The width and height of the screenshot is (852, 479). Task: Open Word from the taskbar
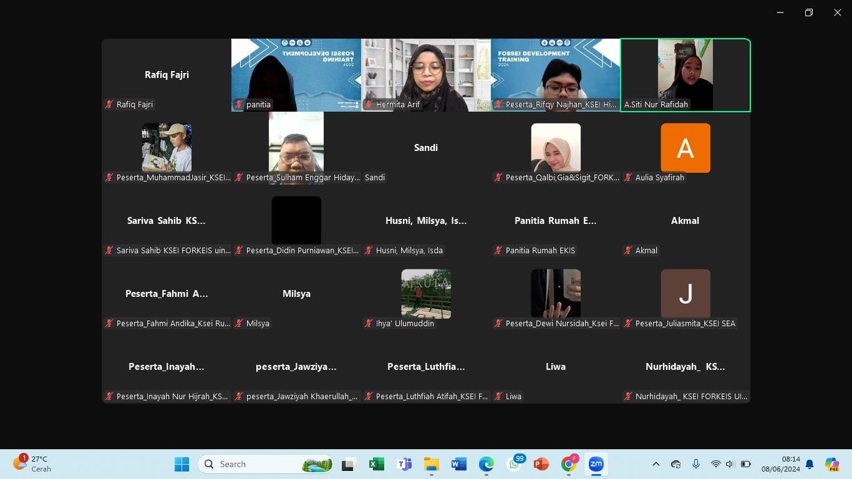459,464
